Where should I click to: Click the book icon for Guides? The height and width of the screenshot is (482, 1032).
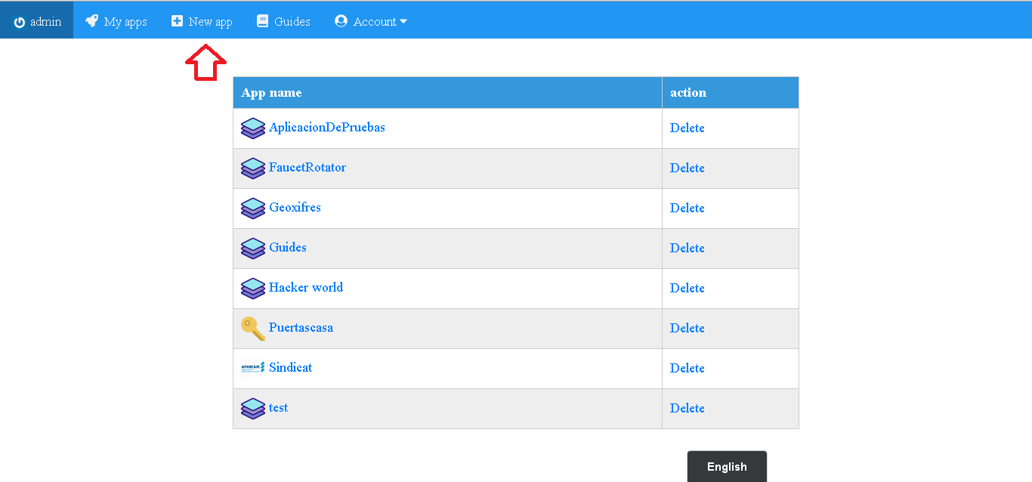pos(262,21)
